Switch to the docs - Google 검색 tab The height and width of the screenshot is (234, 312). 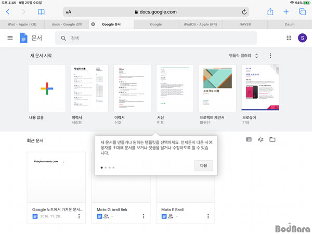tap(67, 24)
